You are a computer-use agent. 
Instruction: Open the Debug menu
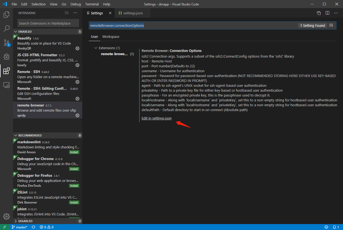[x=76, y=4]
